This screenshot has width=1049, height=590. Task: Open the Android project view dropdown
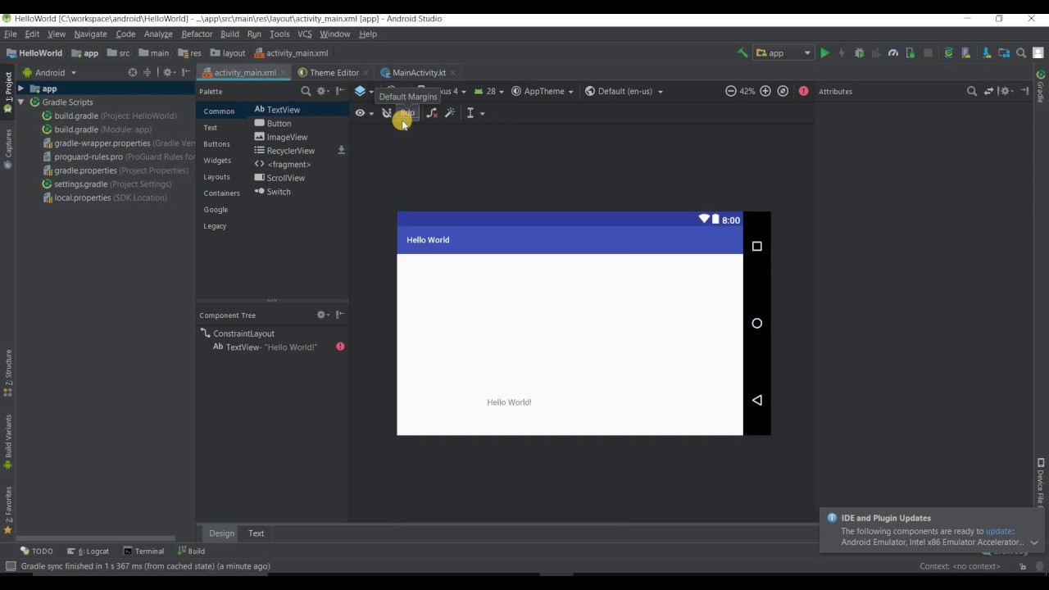point(49,72)
